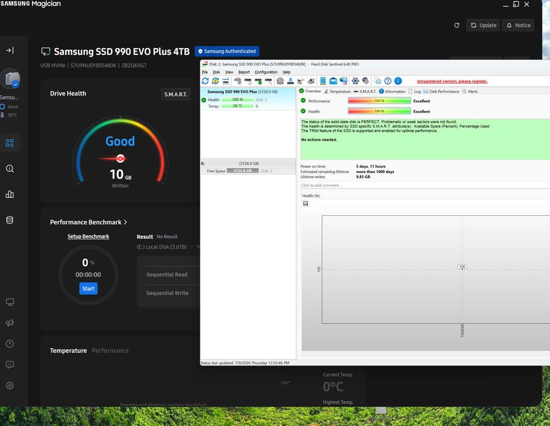Click the email envelope toolbar icon
This screenshot has width=550, height=426.
(x=333, y=81)
